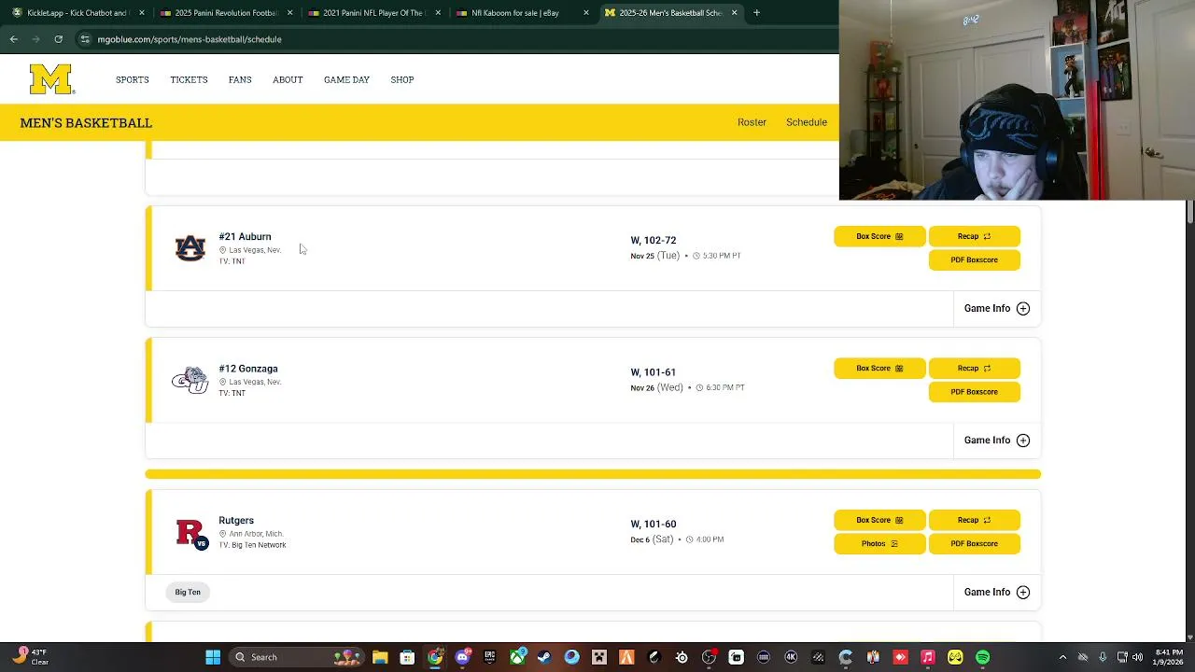
Task: Click site info icon in address bar
Action: coord(85,39)
